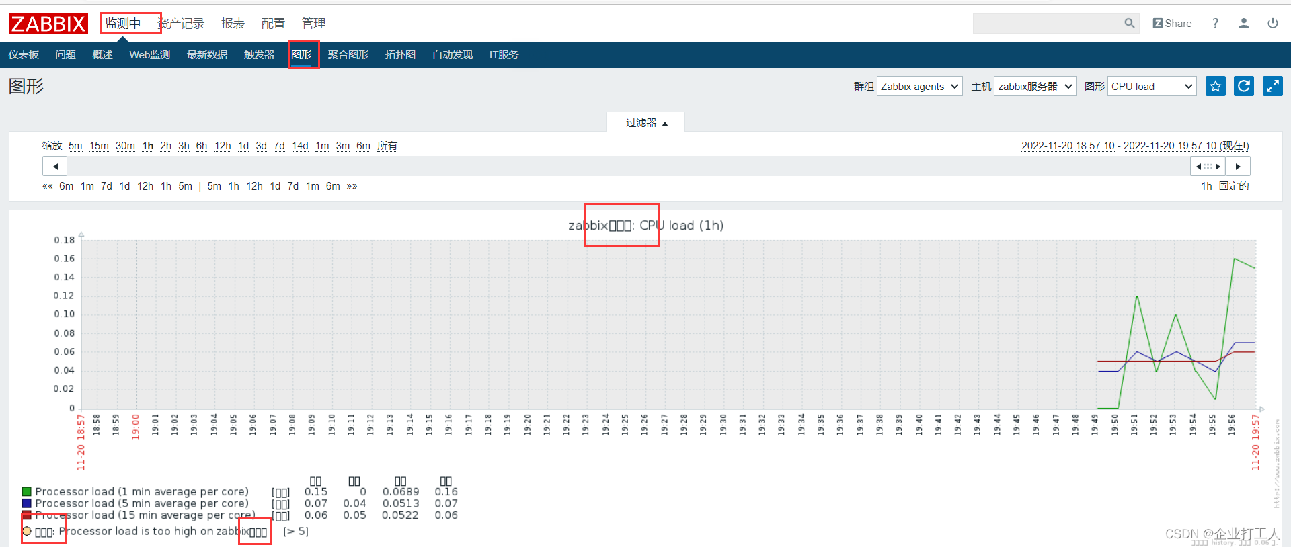
Task: Go to the 聚合图形 submenu
Action: click(x=348, y=55)
